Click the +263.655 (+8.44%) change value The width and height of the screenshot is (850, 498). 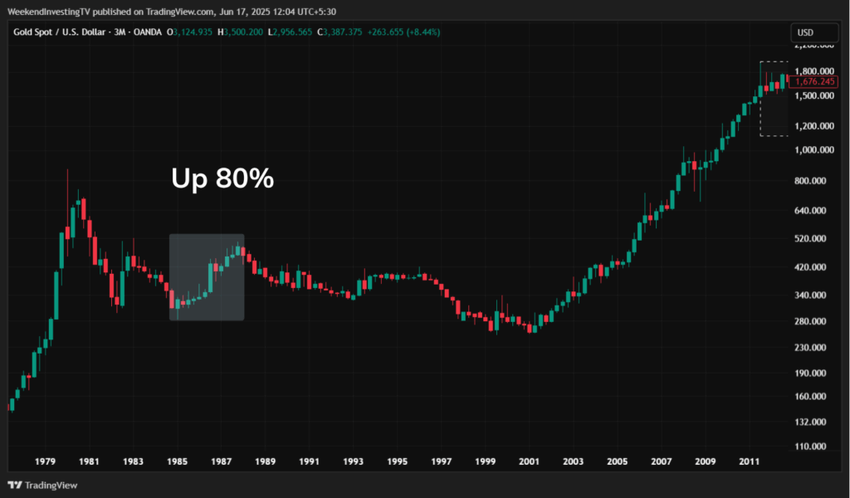(x=404, y=32)
